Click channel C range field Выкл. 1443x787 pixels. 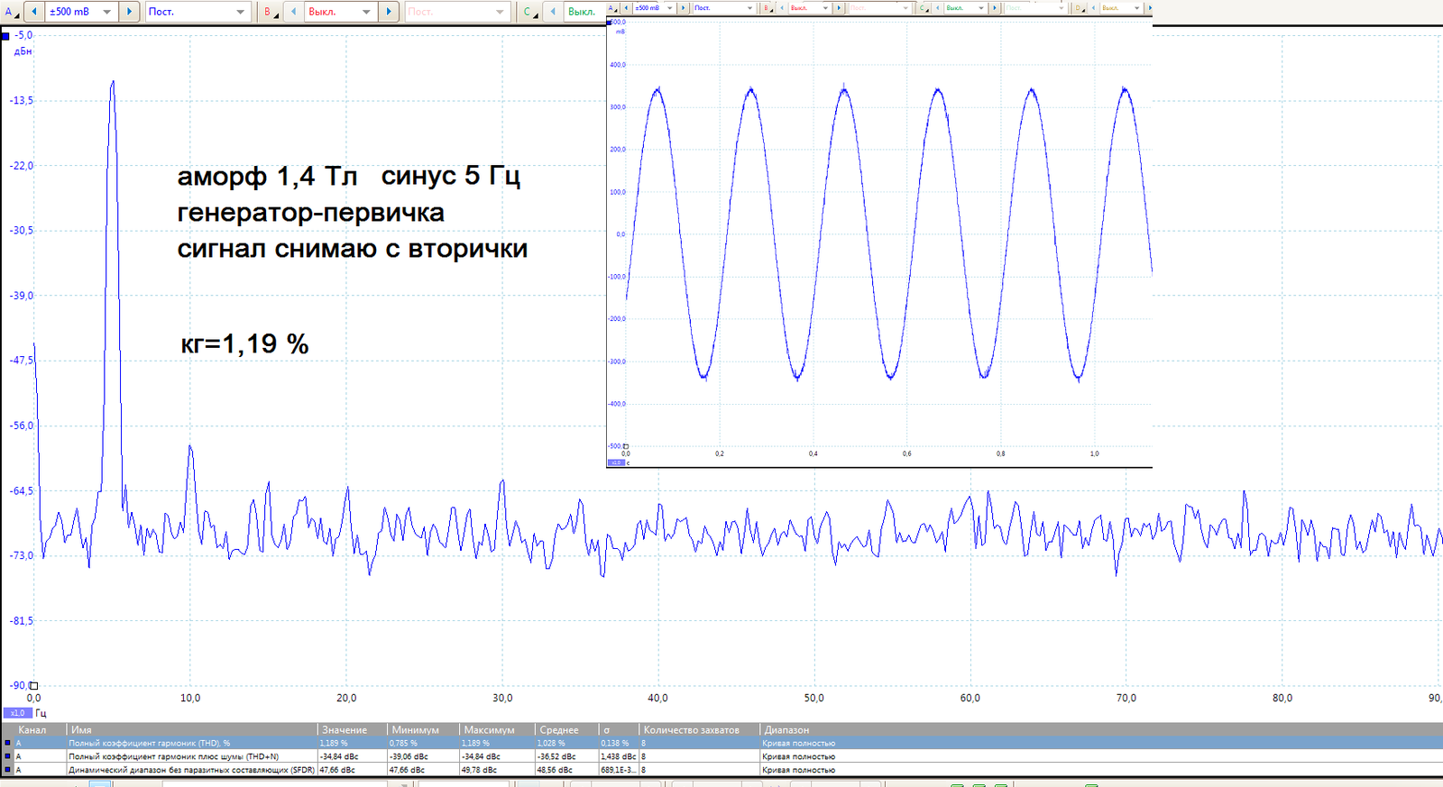(x=584, y=12)
